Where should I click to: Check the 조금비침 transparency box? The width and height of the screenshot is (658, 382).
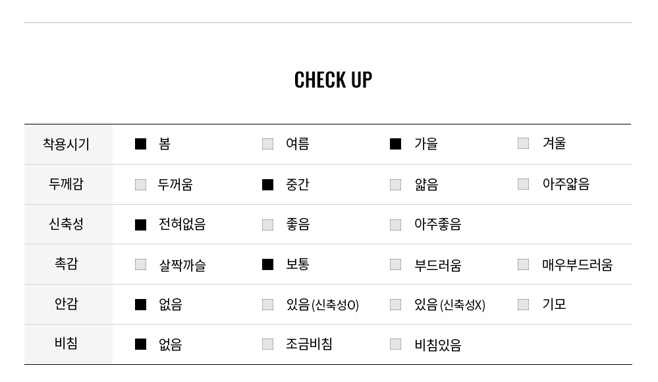tap(267, 344)
